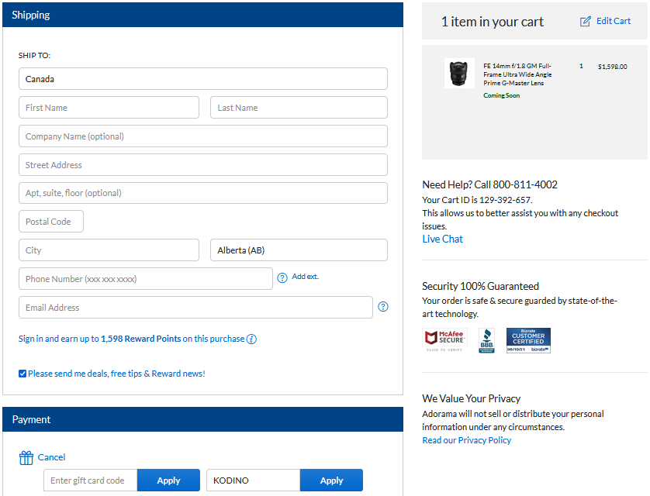650x496 pixels.
Task: Click the Email Address field
Action: (195, 307)
